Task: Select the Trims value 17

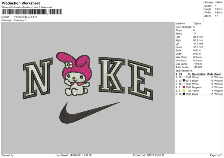Action: [195, 34]
